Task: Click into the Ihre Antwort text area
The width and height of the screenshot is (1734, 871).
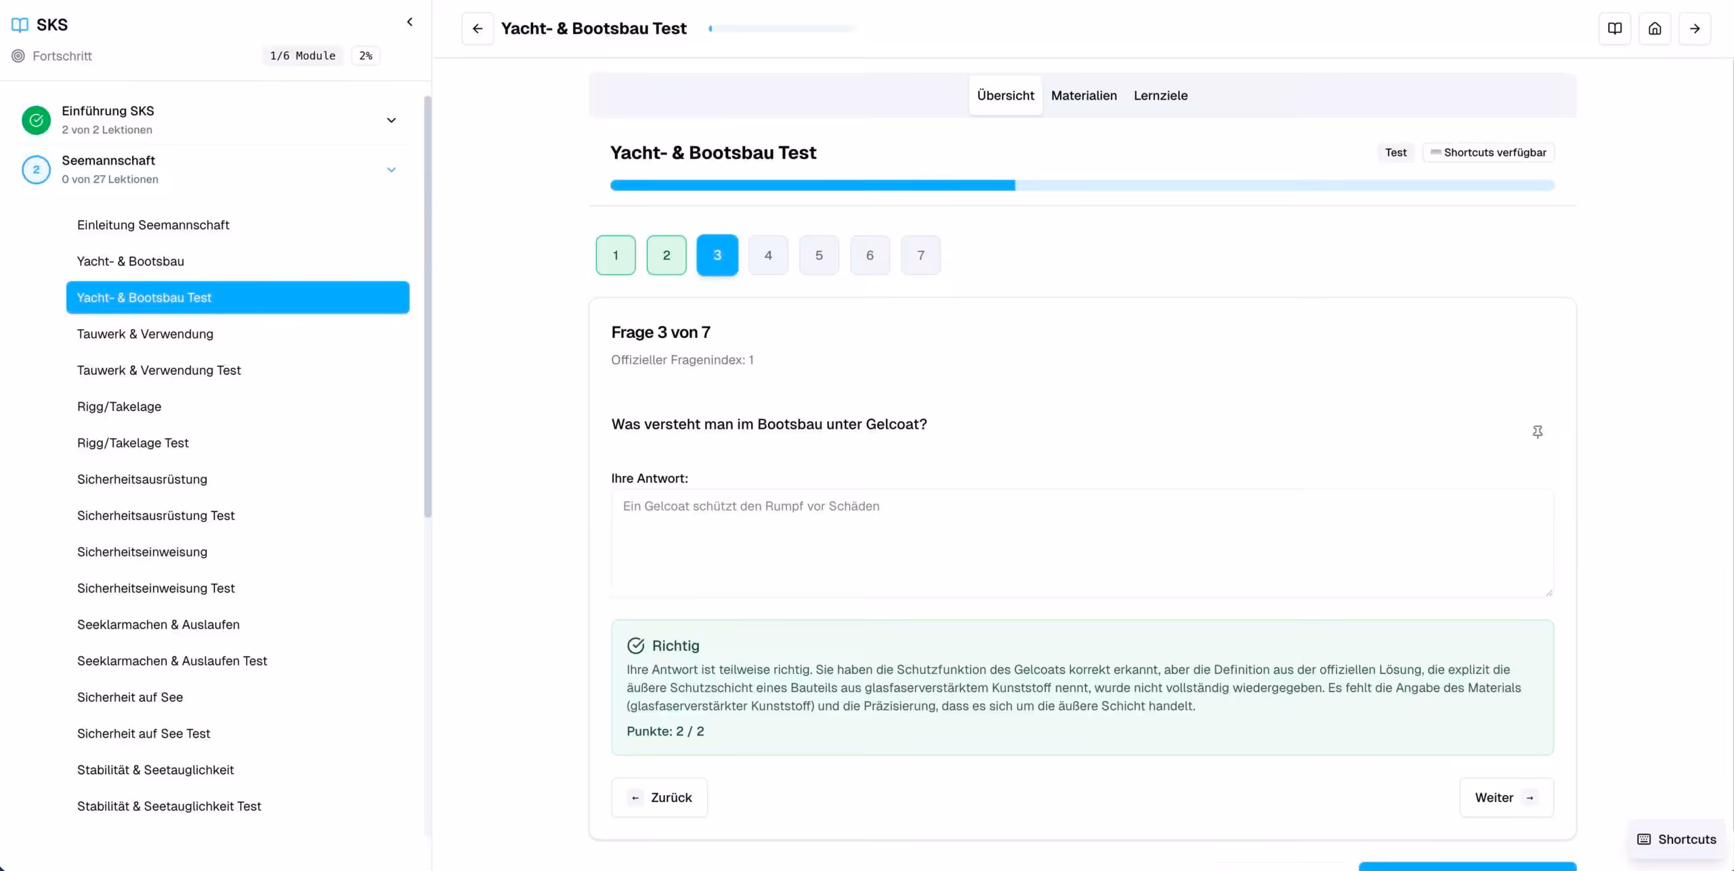Action: pos(1082,543)
